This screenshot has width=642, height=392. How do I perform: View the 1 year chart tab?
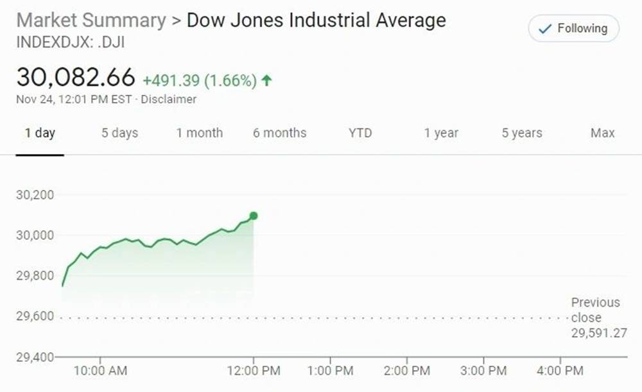[x=441, y=133]
